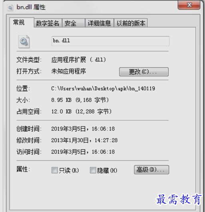Select the 详细信息 tab
The image size is (205, 212).
click(x=100, y=23)
